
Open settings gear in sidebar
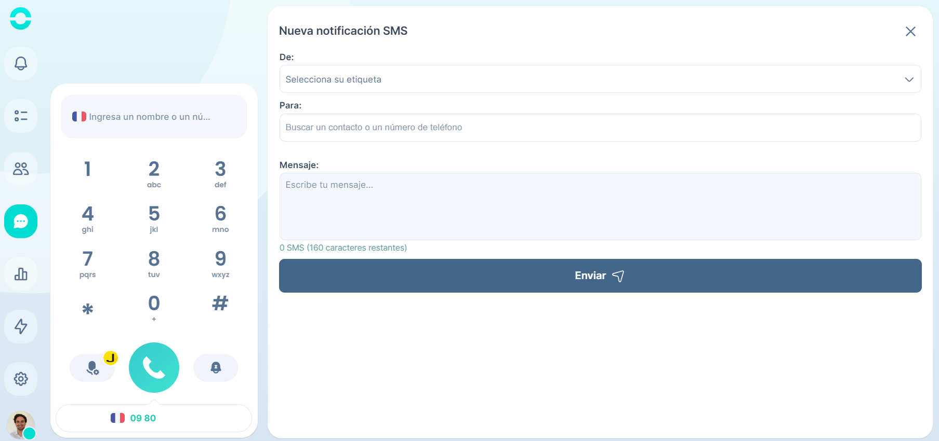(x=21, y=379)
